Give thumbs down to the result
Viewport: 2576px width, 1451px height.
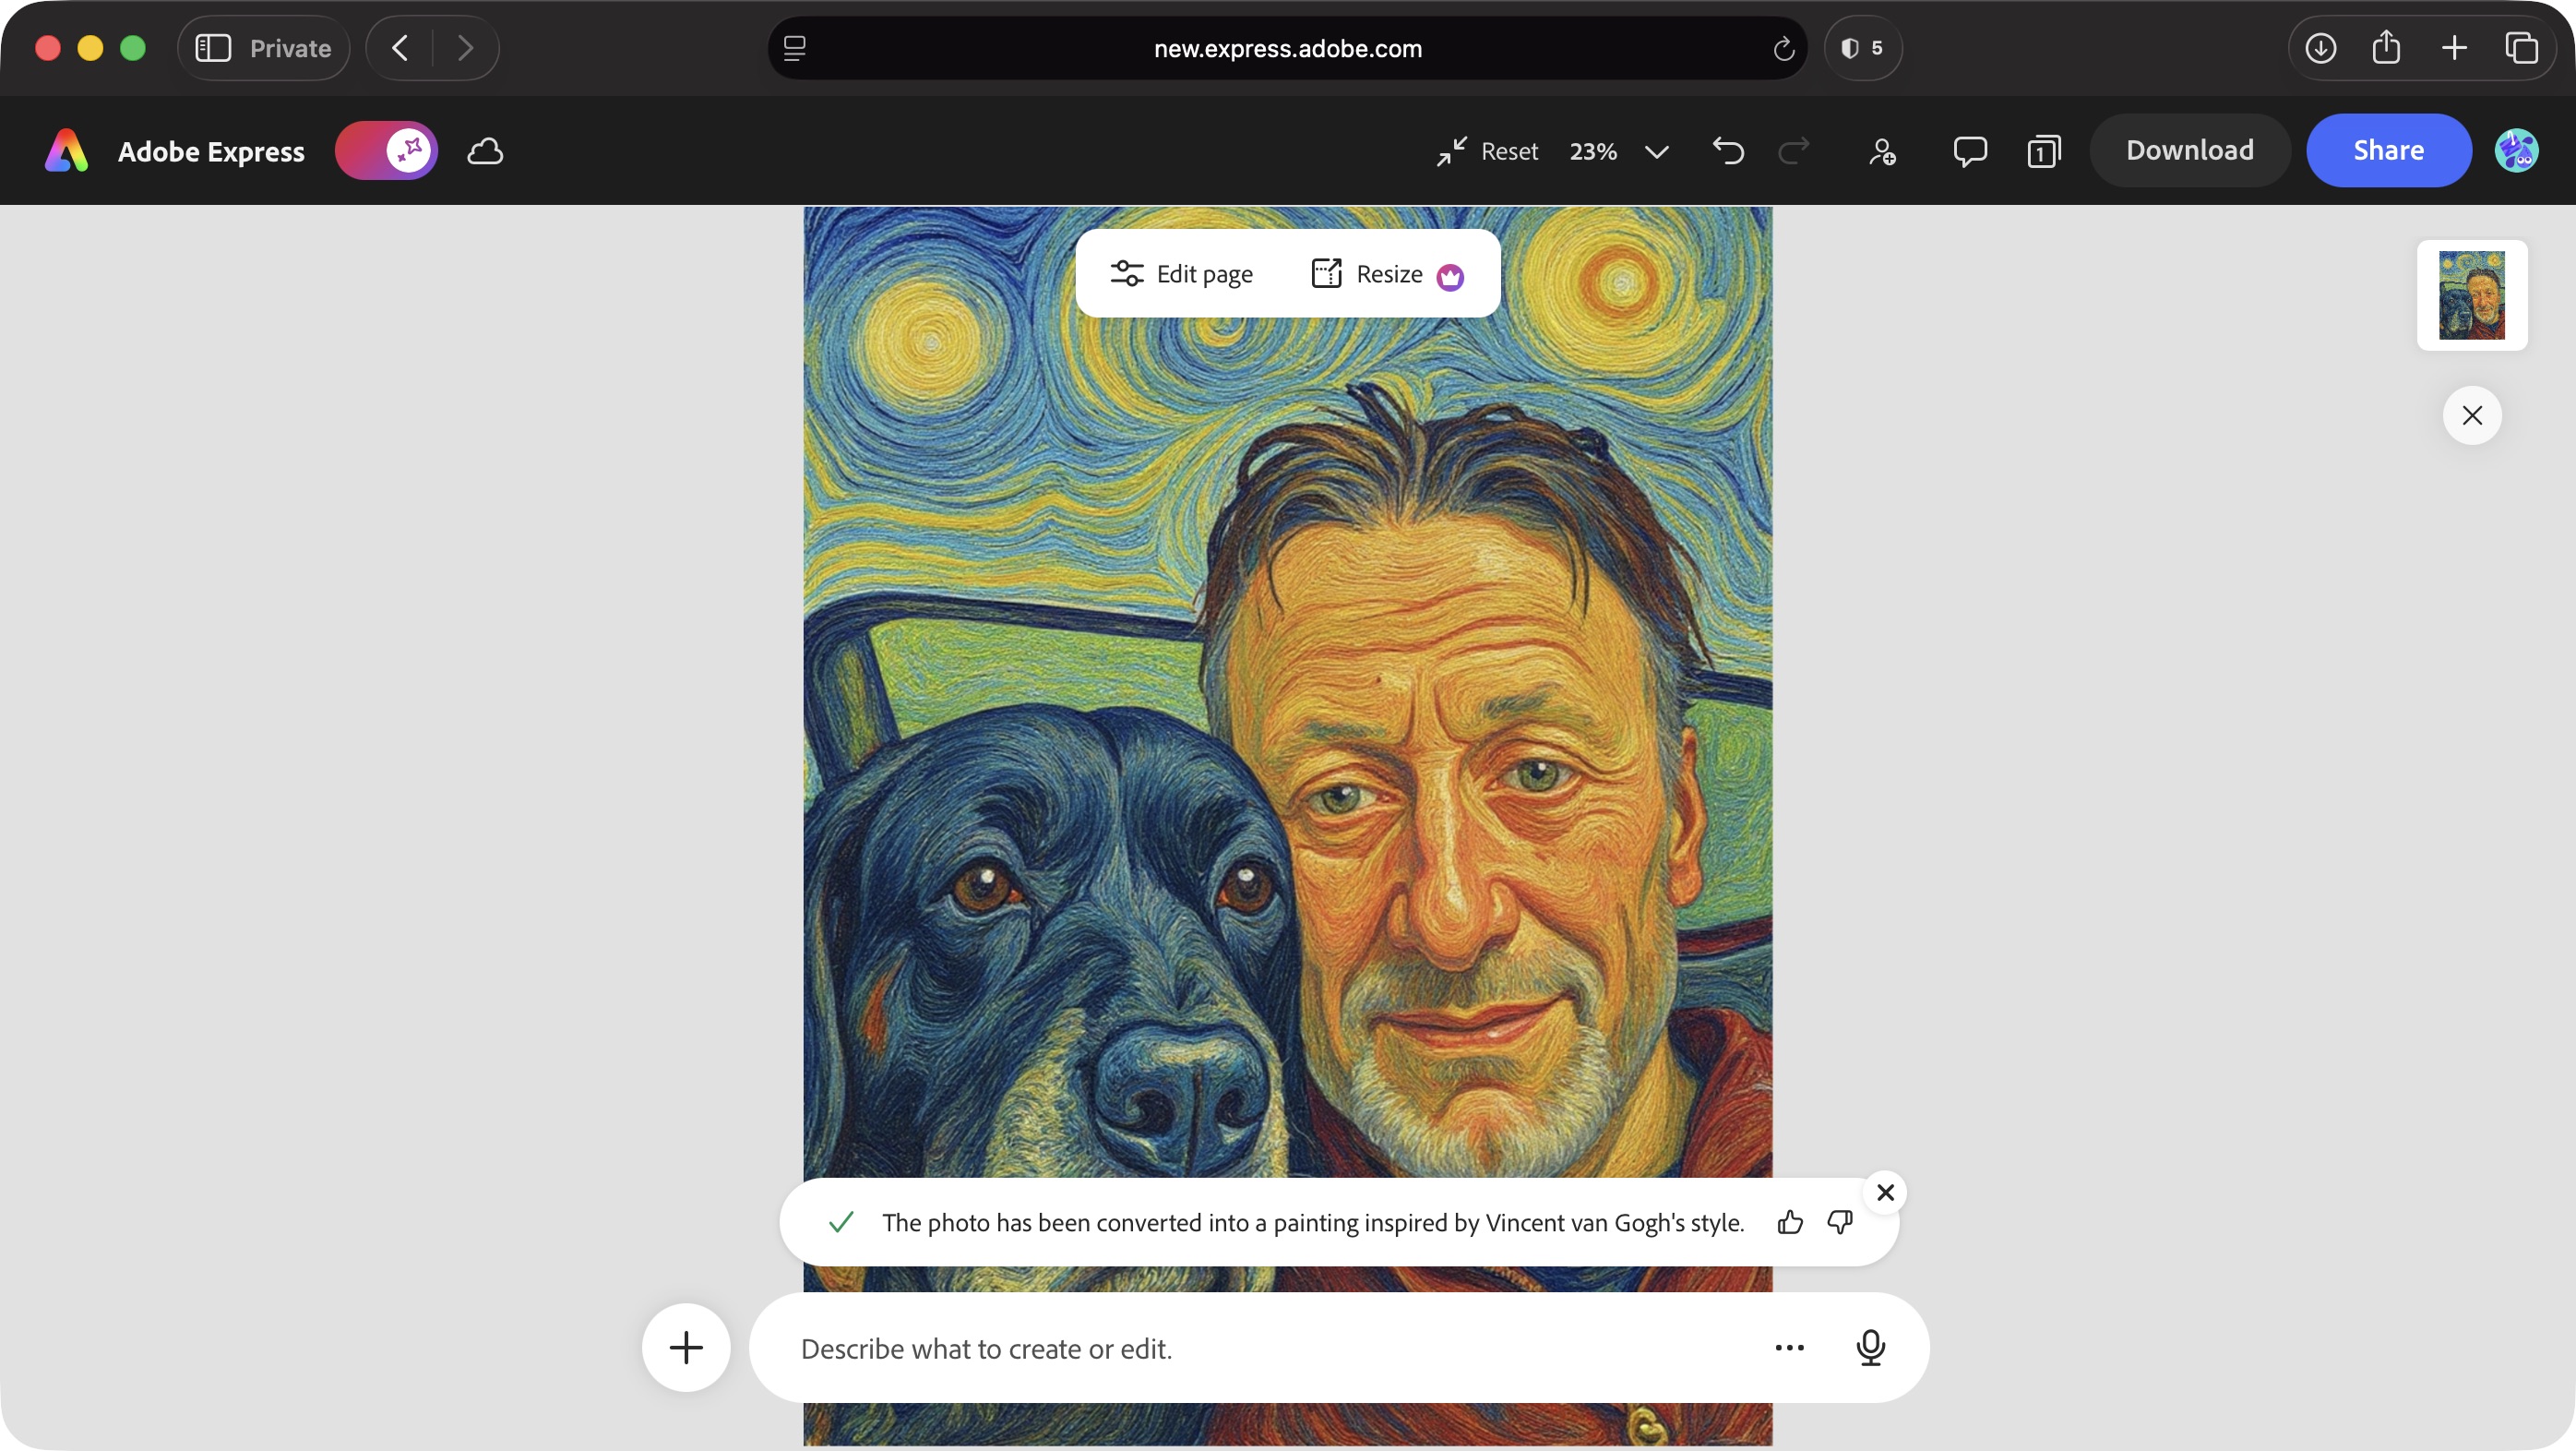tap(1840, 1222)
